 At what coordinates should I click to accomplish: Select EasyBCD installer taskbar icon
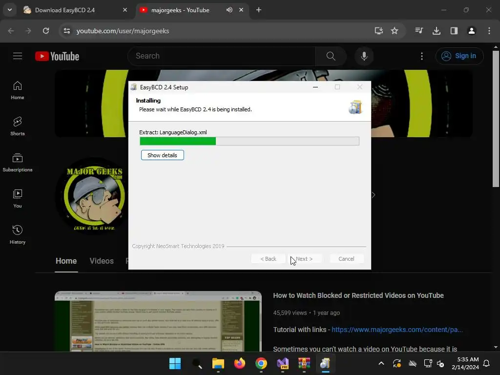pos(326,363)
